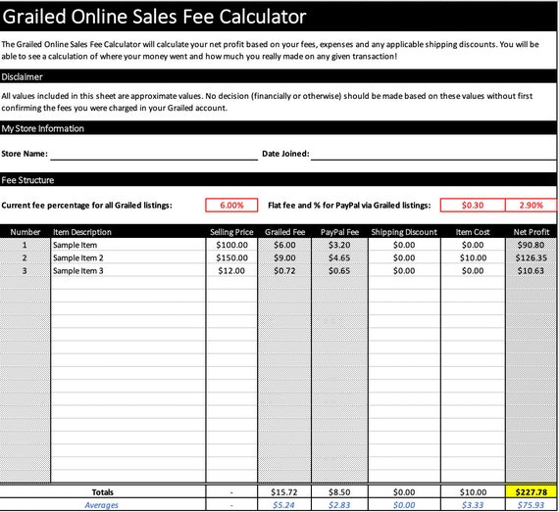Screen dimensions: 559x512
Task: Select the $5.24 average Grailed fee cell
Action: (284, 505)
